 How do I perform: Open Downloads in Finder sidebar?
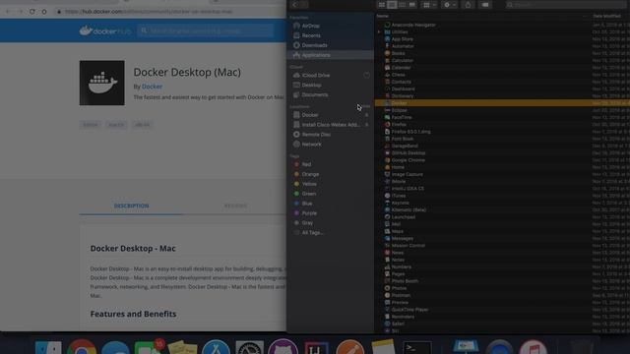point(314,45)
